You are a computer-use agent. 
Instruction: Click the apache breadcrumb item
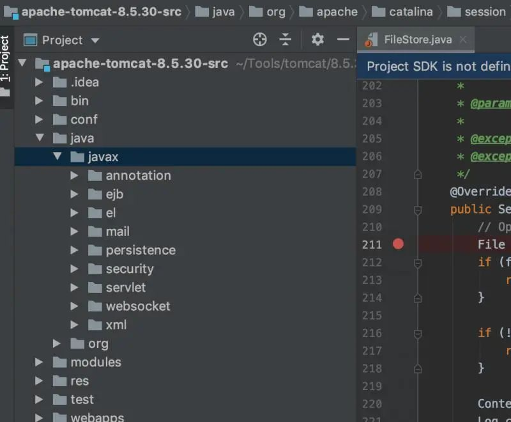point(328,12)
